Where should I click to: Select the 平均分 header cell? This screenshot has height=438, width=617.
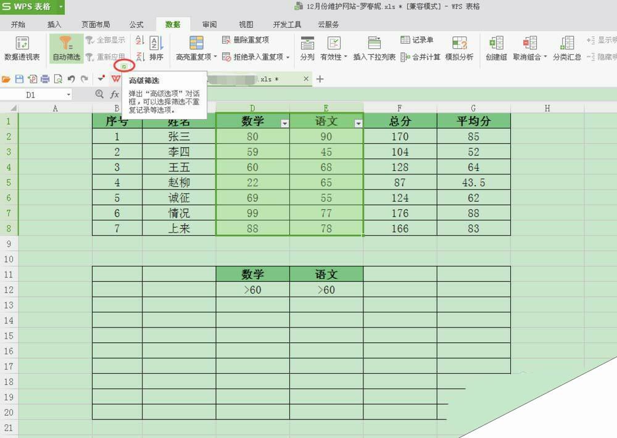(x=473, y=121)
